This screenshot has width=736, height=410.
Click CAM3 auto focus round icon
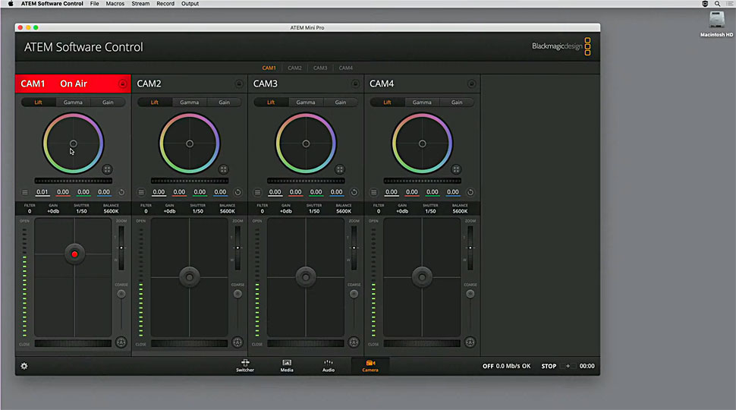coord(354,342)
